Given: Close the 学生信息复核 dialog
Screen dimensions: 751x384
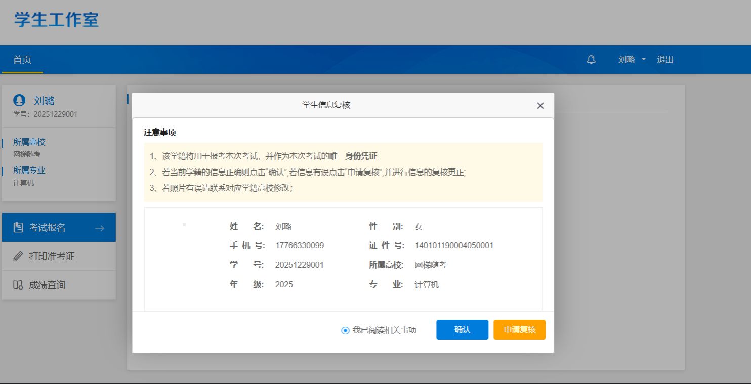Looking at the screenshot, I should [540, 106].
